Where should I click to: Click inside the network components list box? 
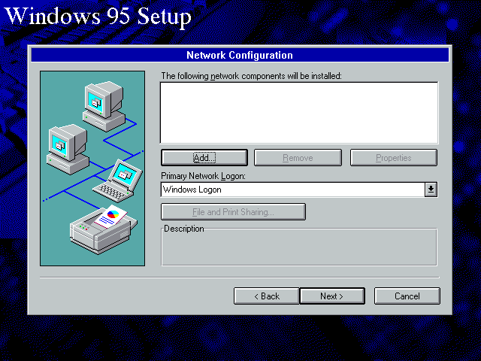coord(299,113)
